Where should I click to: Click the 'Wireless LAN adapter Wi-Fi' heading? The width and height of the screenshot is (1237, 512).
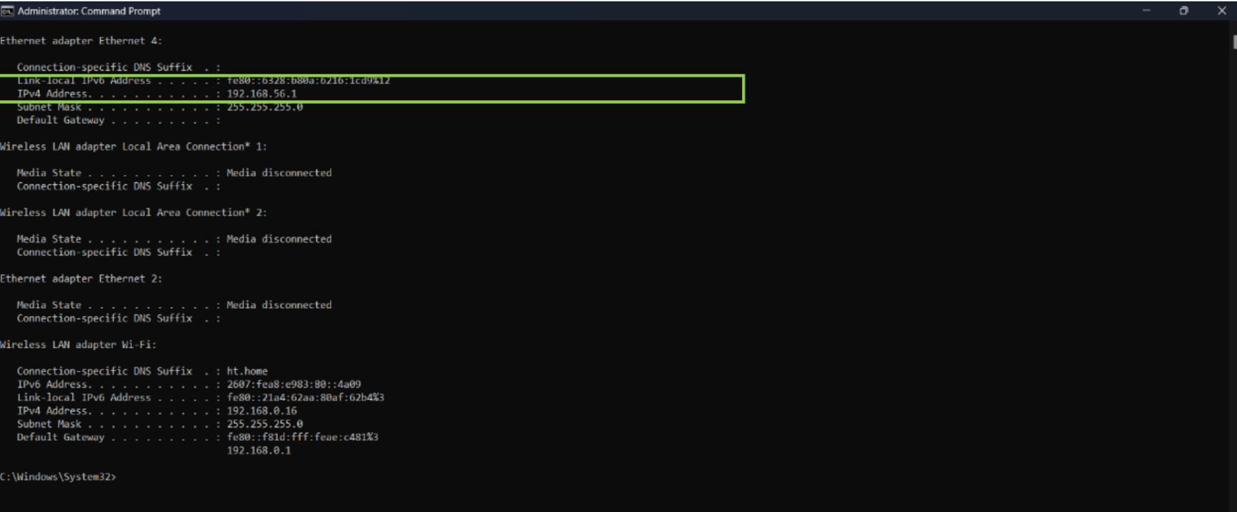[x=78, y=345]
